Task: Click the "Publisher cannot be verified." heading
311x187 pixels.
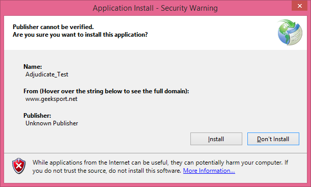Action: point(53,27)
